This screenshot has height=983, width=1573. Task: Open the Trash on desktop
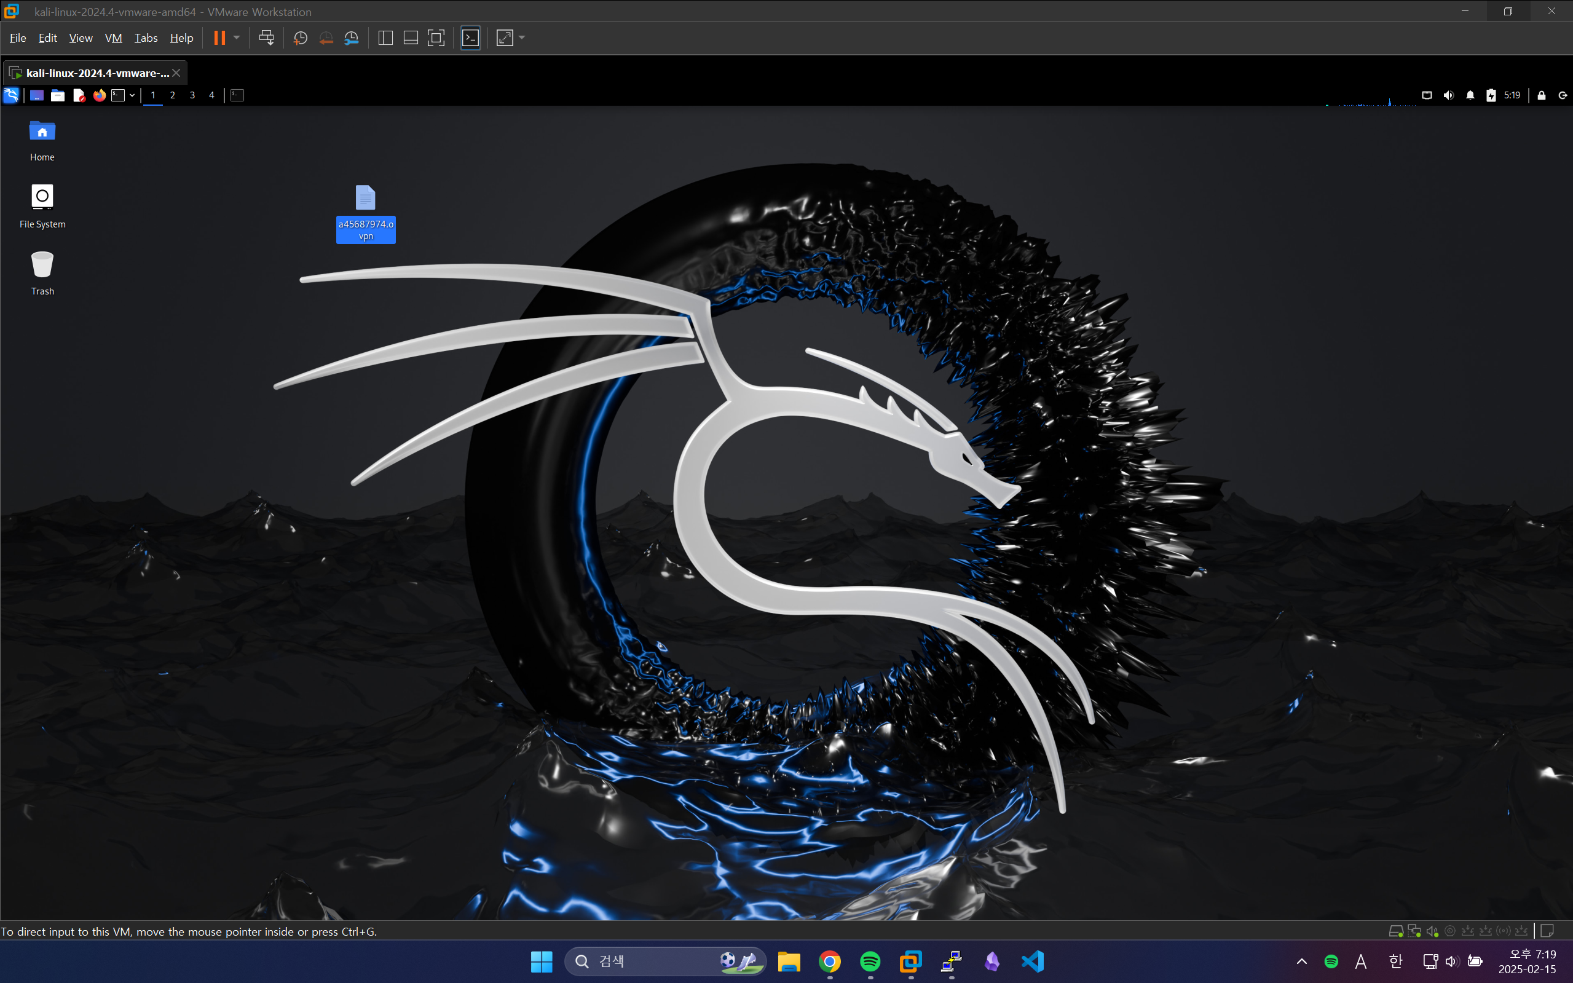pos(42,265)
